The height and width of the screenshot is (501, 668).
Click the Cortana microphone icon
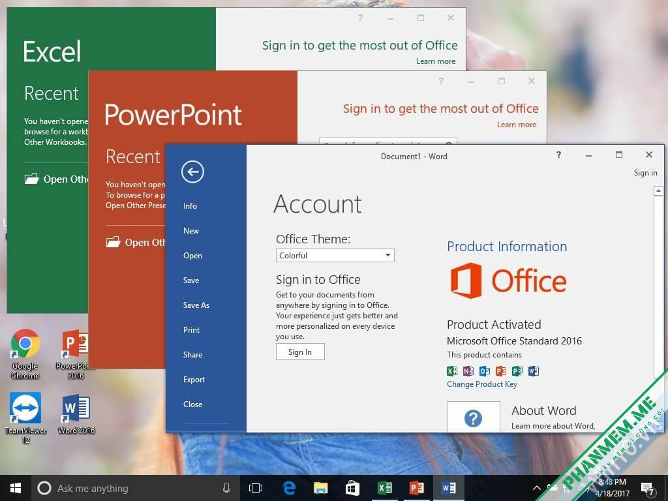point(226,488)
